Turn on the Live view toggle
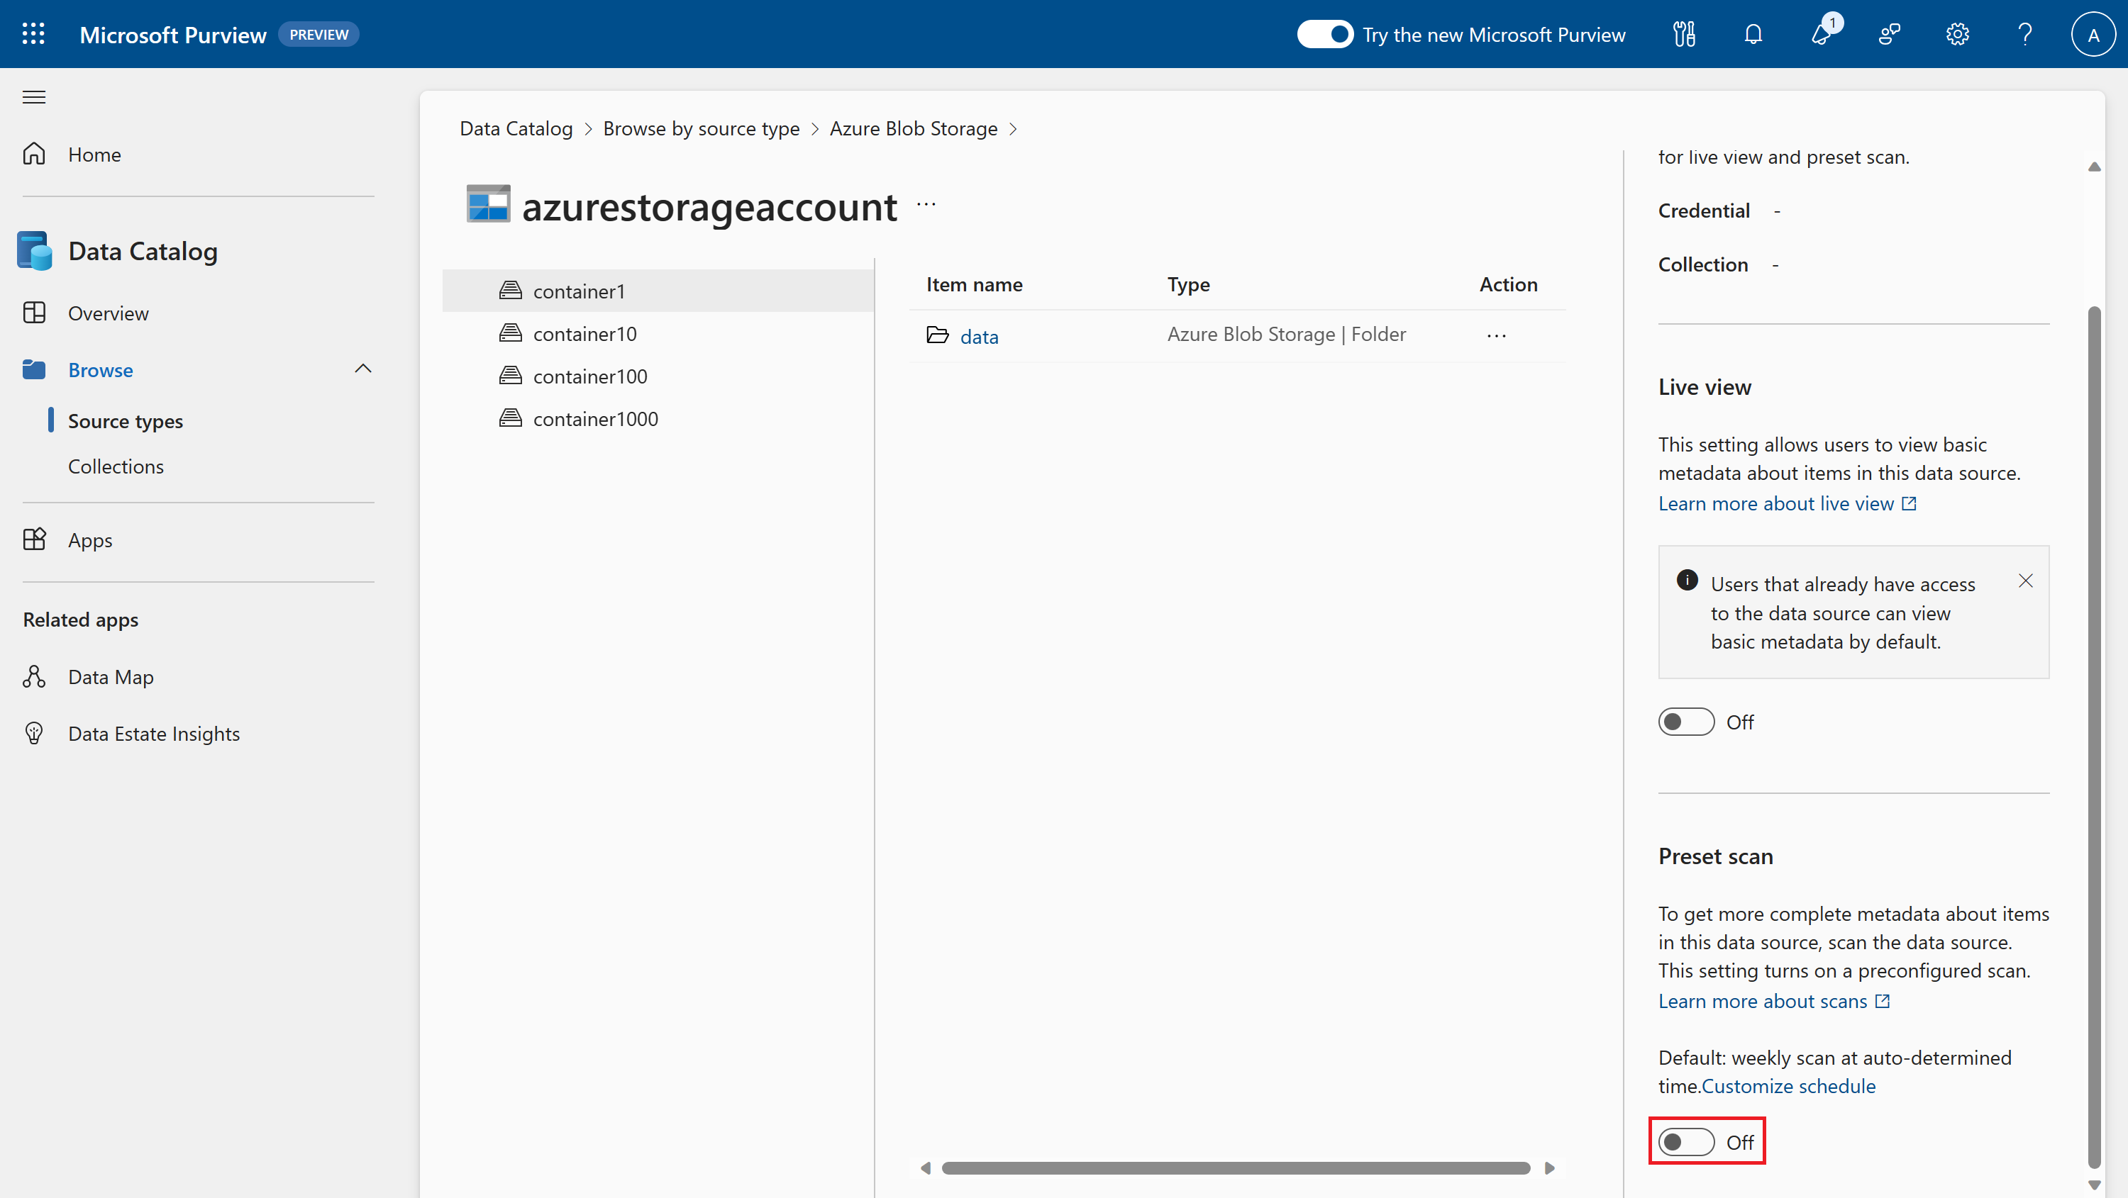The width and height of the screenshot is (2128, 1198). point(1686,722)
